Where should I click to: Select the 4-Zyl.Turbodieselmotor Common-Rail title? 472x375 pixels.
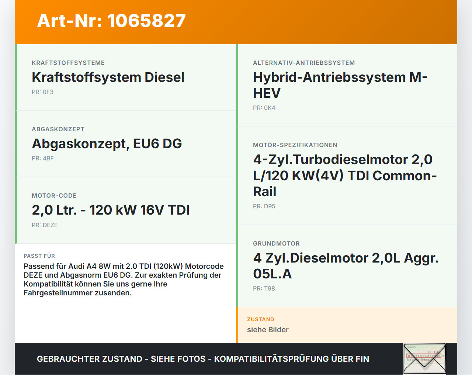point(345,176)
